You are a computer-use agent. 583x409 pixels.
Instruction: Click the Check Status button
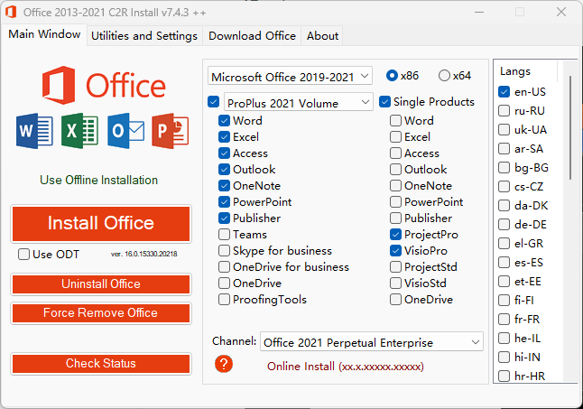tap(101, 363)
